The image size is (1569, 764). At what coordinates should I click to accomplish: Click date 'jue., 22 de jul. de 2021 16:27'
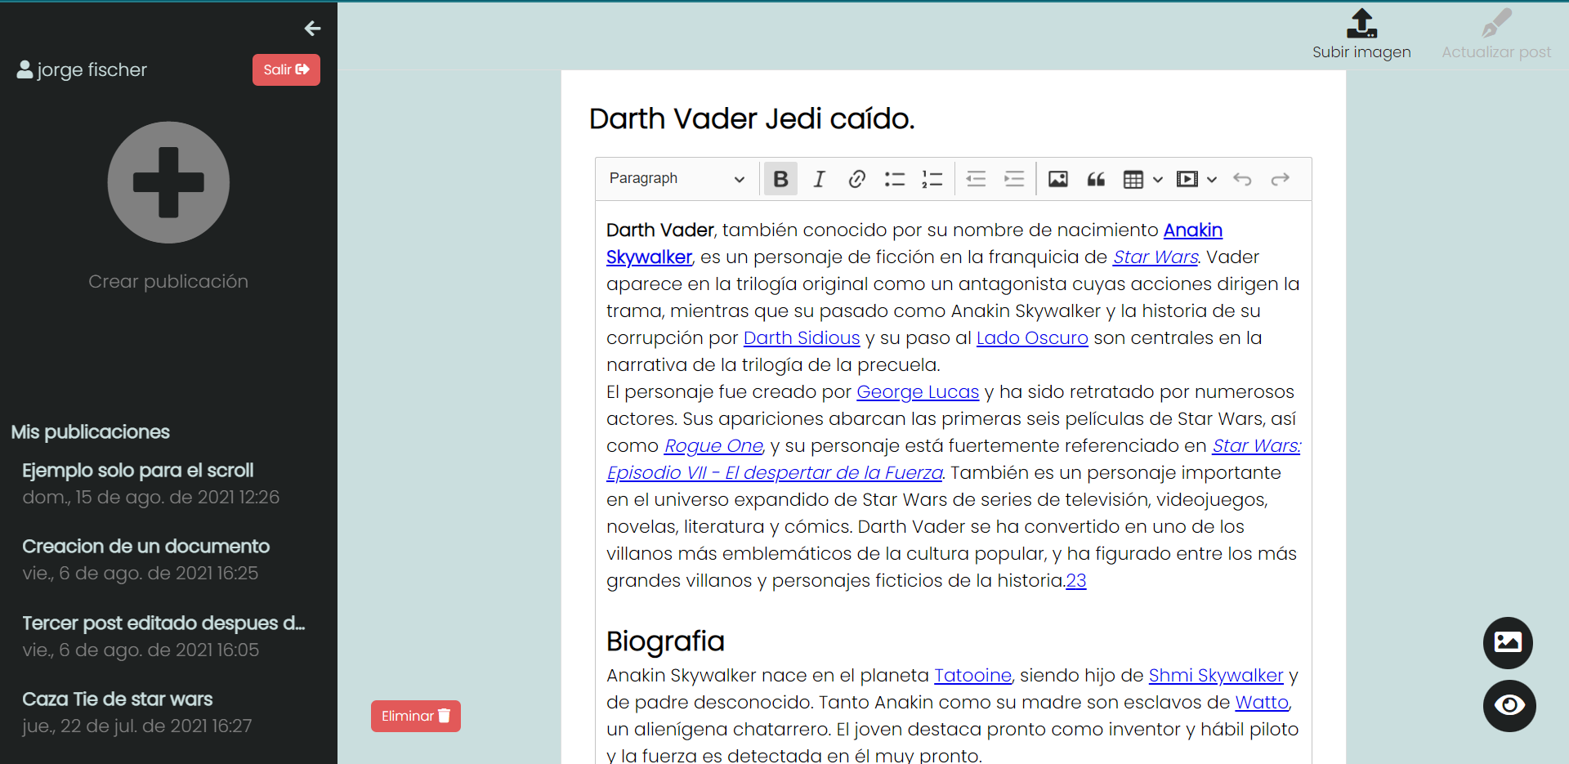(x=137, y=726)
